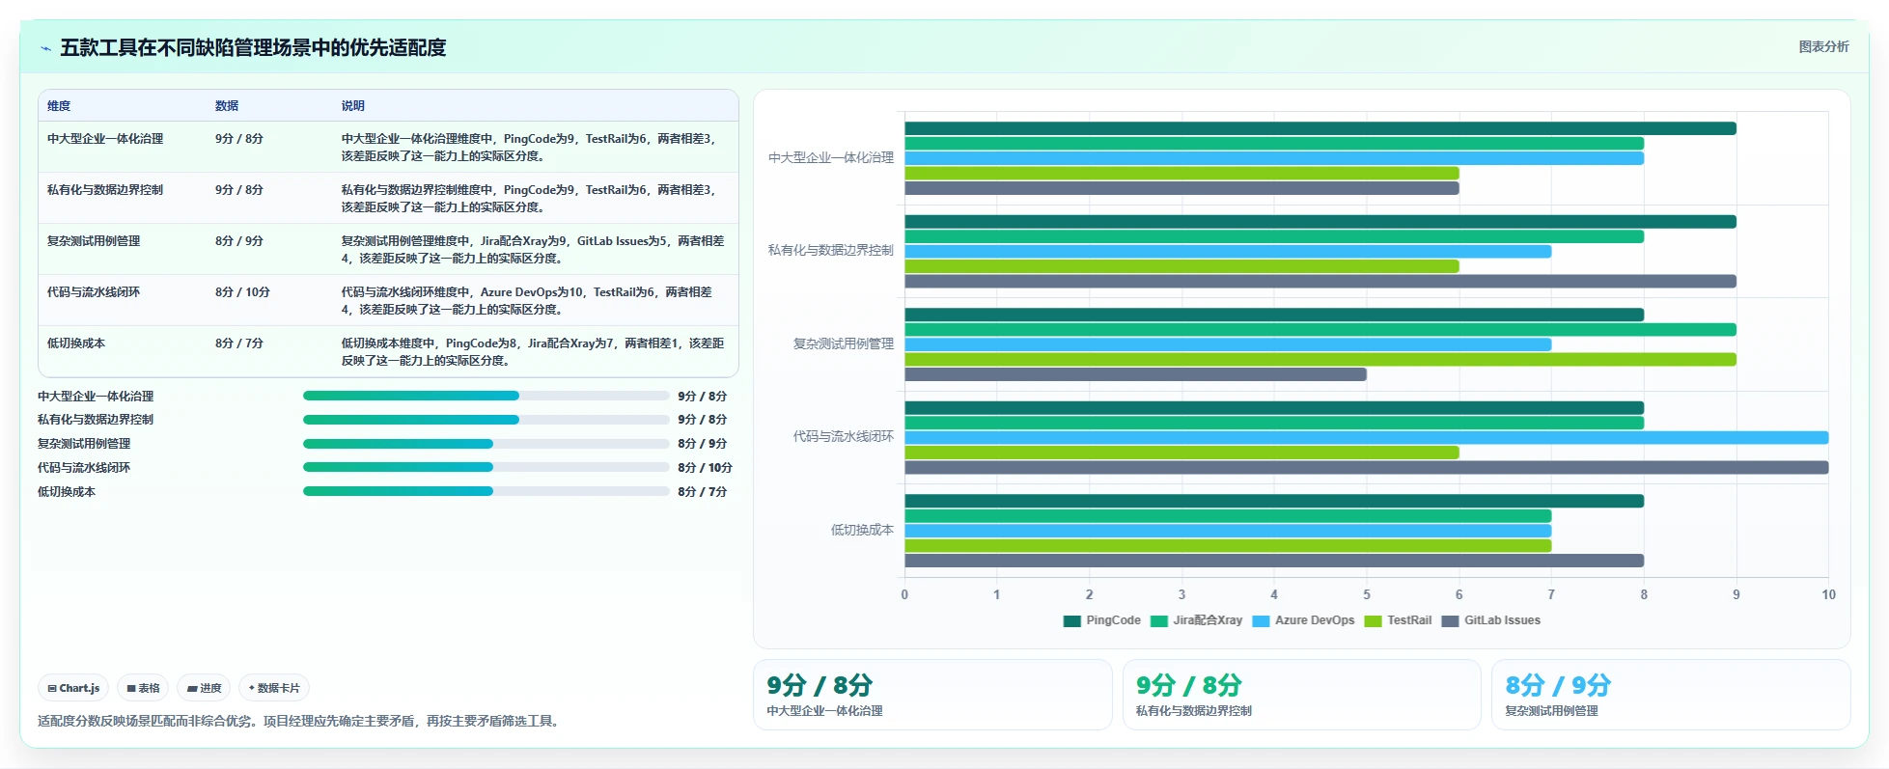Click the gray GitLab Issues bar in 私有化与数据边界控制 group
Image resolution: width=1889 pixels, height=769 pixels.
pos(1320,282)
